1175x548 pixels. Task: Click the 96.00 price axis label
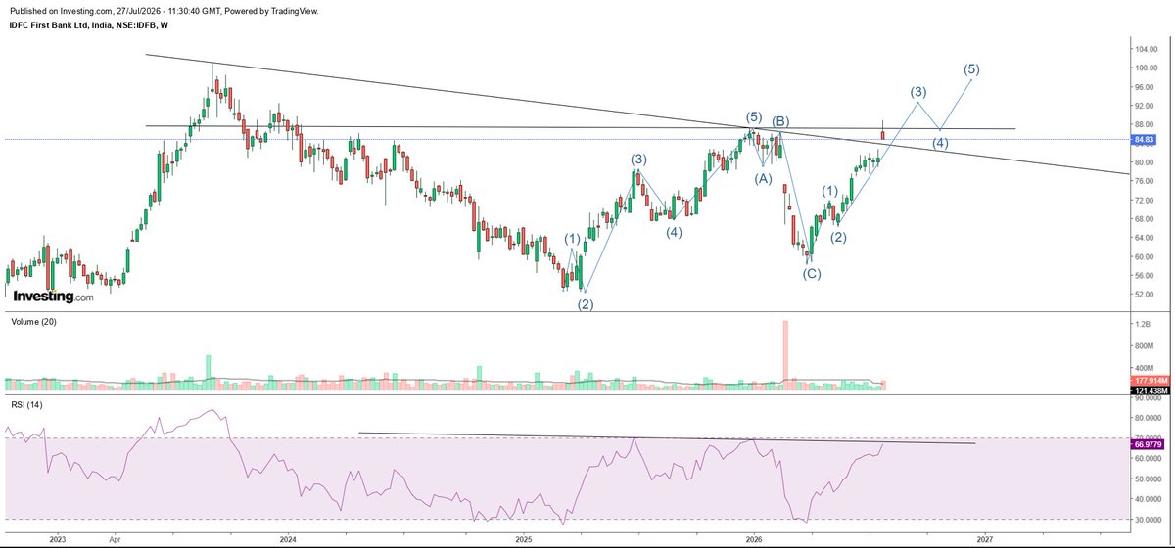1144,87
